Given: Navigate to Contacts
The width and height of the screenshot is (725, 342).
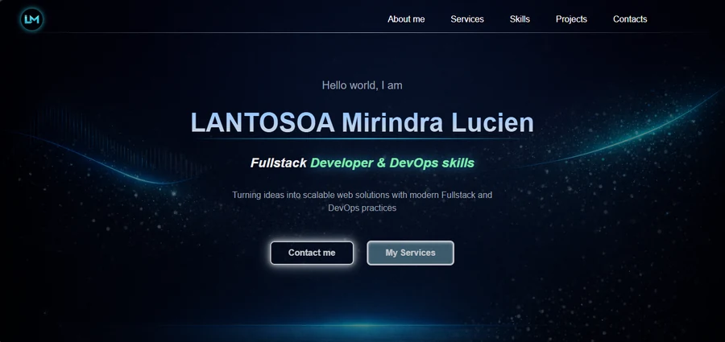Looking at the screenshot, I should [x=630, y=19].
